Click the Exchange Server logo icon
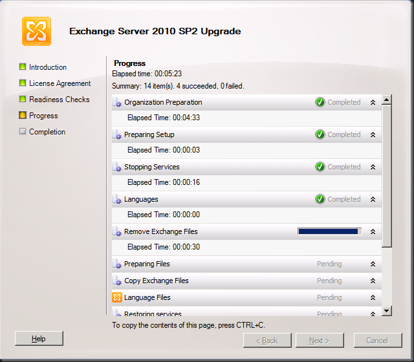This screenshot has height=362, width=414. tap(36, 32)
